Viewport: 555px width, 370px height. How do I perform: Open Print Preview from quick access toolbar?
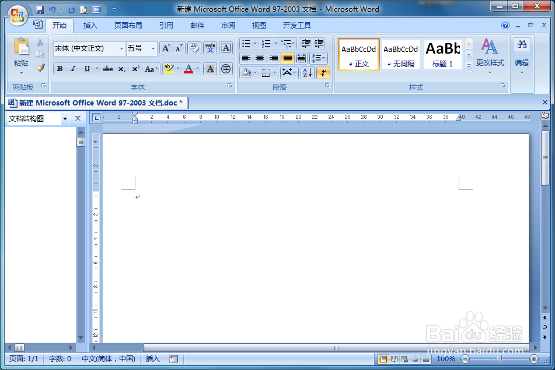(x=84, y=9)
